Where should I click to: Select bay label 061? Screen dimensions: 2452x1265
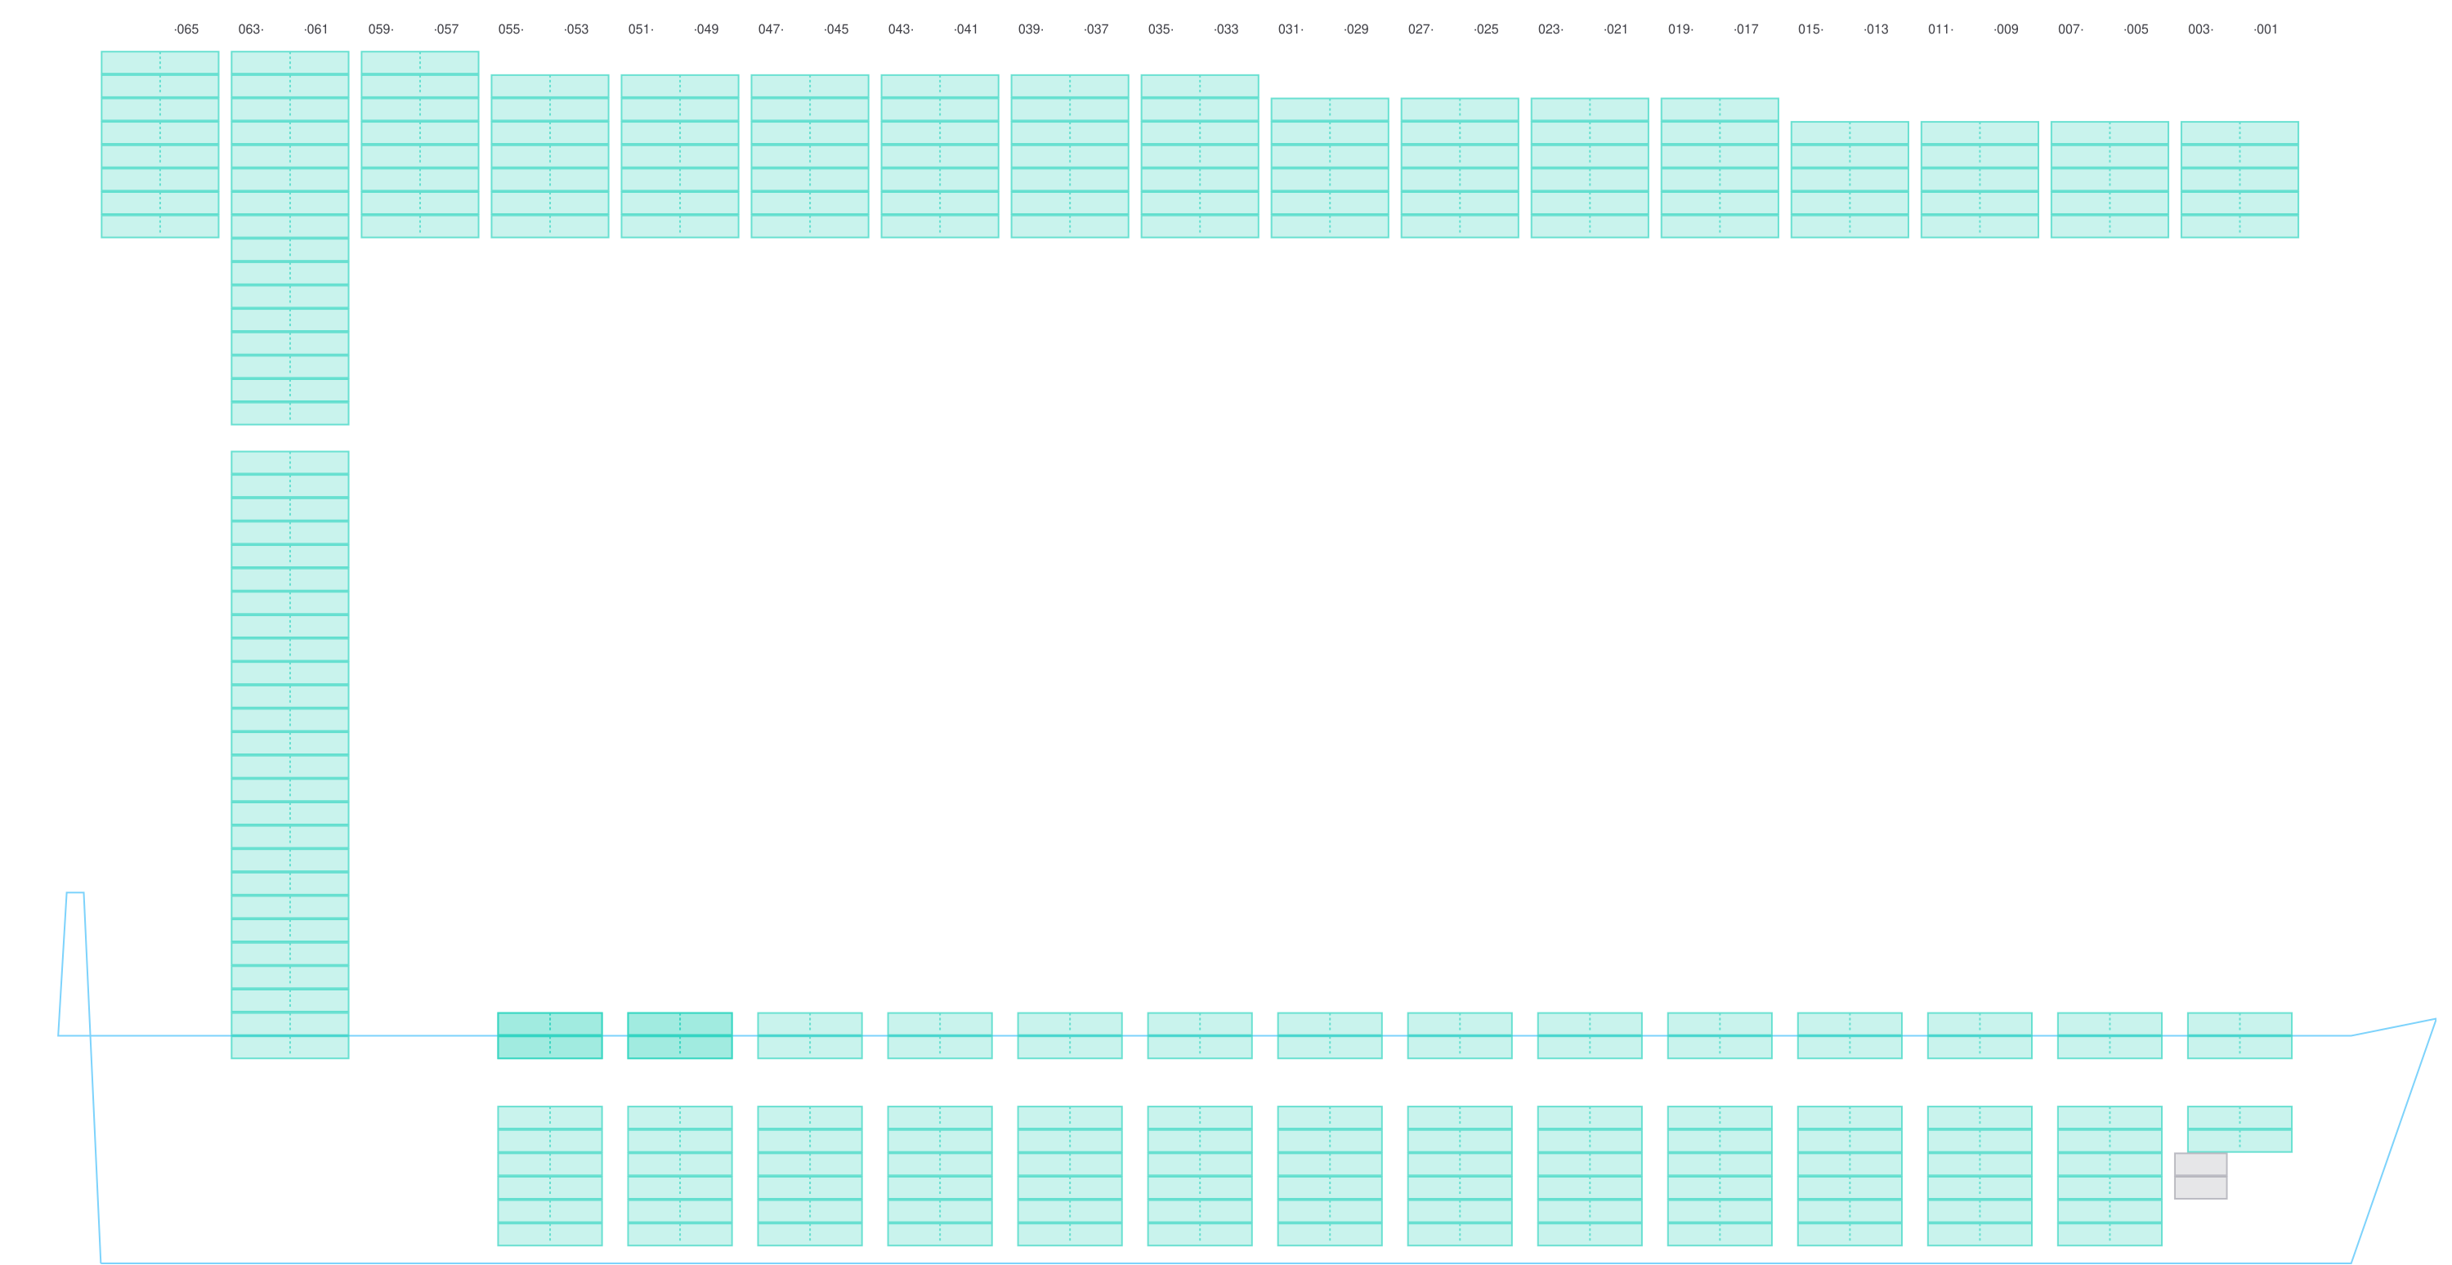[316, 29]
